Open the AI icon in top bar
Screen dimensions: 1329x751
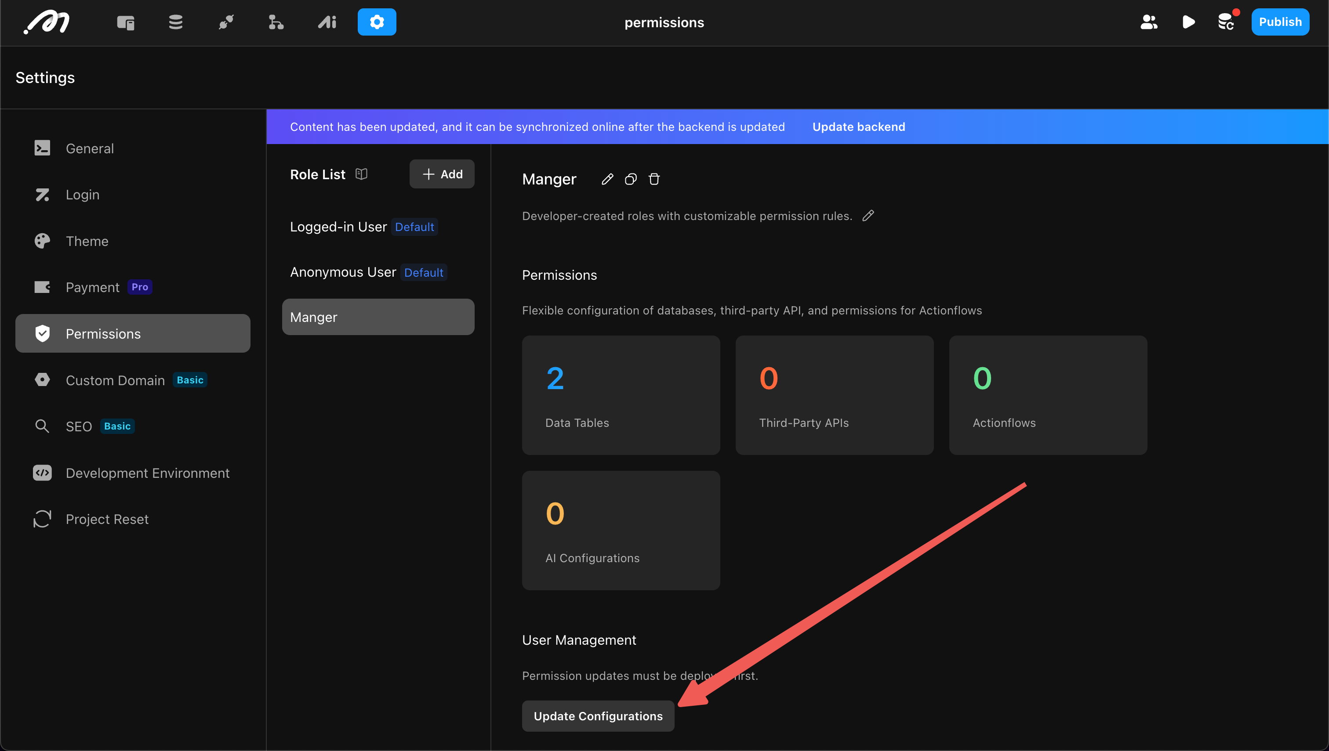[327, 22]
